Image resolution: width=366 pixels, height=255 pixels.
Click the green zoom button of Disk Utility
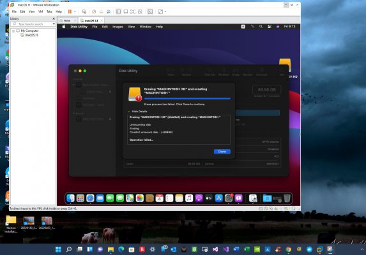[x=85, y=71]
